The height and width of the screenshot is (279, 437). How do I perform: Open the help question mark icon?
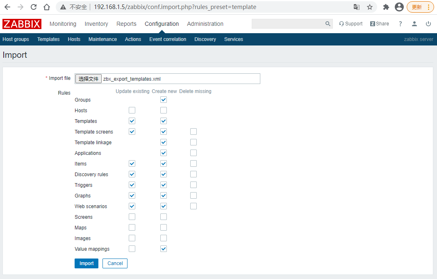click(401, 24)
